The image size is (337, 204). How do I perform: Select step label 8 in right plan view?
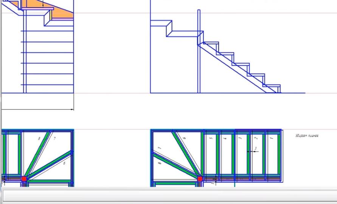coord(160,164)
